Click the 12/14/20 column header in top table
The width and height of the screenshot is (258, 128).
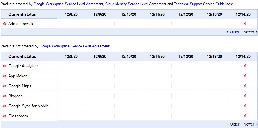243,14
